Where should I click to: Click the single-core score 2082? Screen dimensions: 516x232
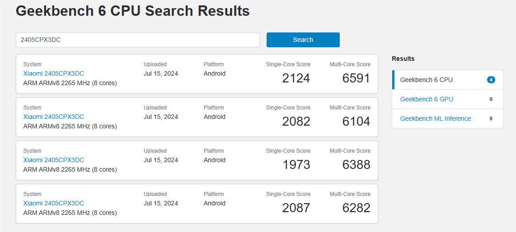pyautogui.click(x=296, y=122)
